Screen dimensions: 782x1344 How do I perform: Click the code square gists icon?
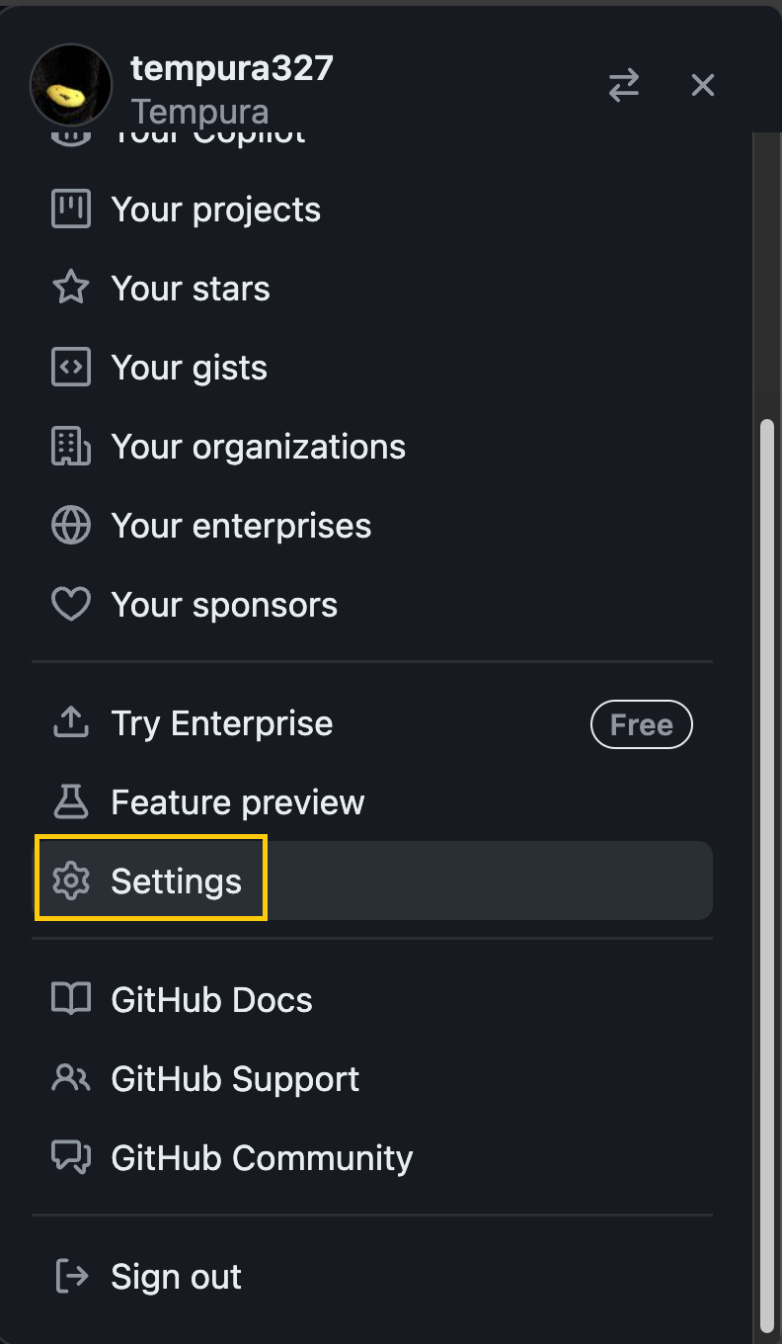coord(71,368)
